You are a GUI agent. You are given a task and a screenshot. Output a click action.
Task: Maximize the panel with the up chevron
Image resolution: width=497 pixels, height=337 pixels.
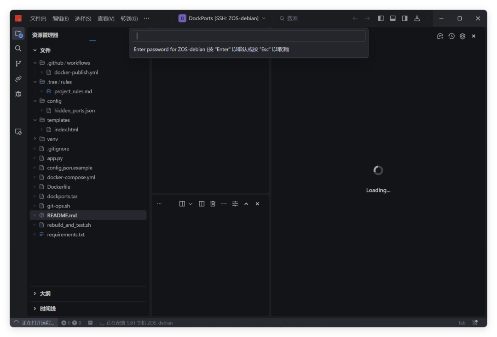(x=246, y=203)
